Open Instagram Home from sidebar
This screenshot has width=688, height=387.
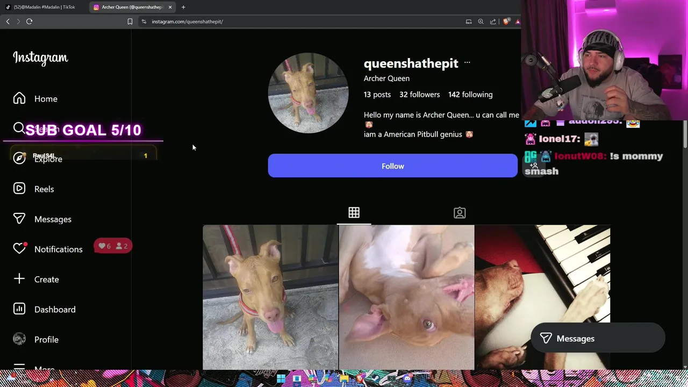click(x=35, y=99)
